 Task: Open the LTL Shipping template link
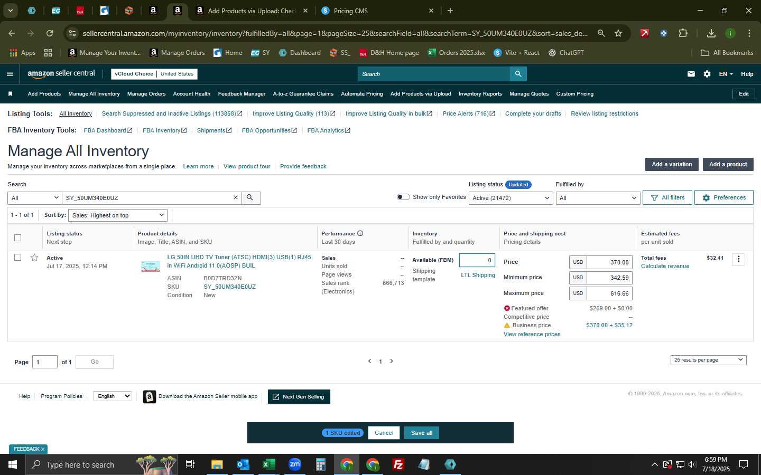(x=478, y=275)
